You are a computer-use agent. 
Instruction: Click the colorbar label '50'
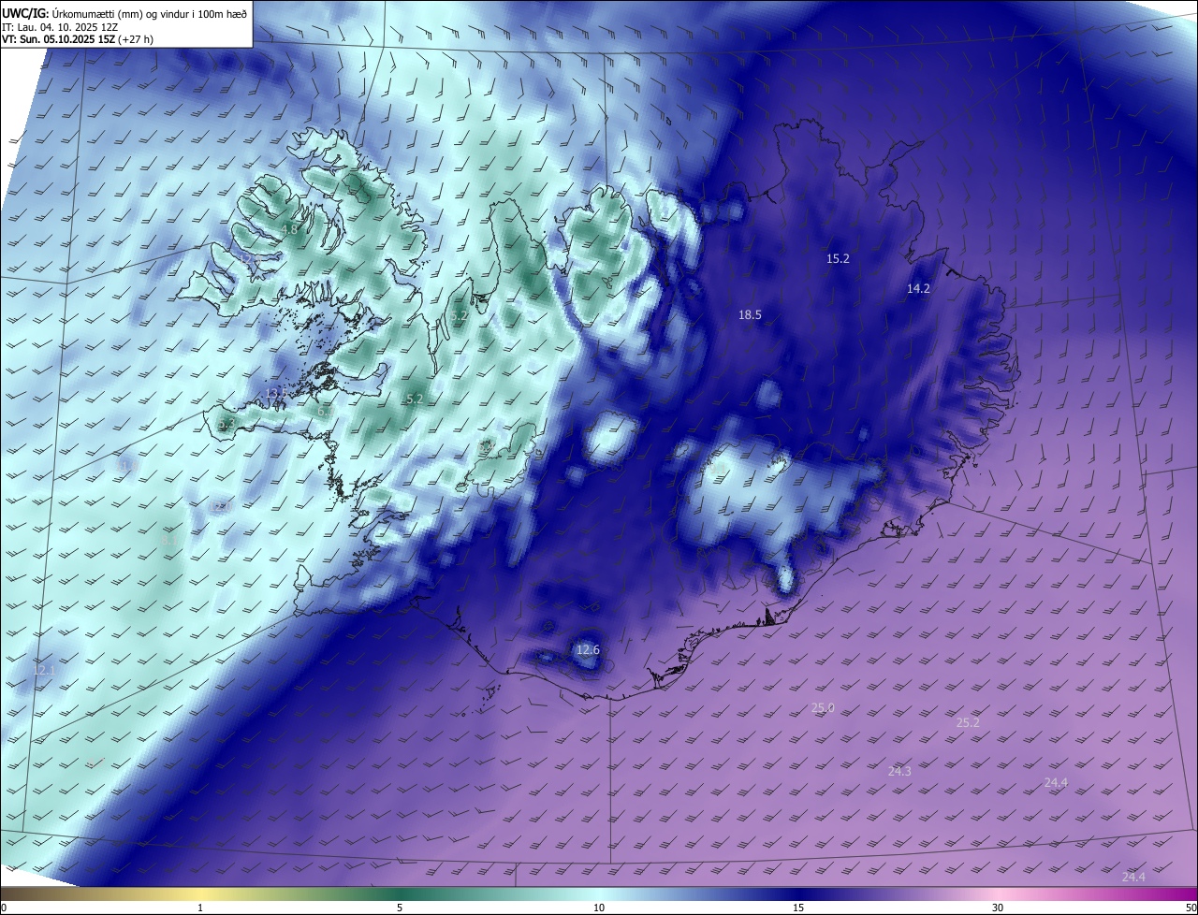coord(1191,908)
